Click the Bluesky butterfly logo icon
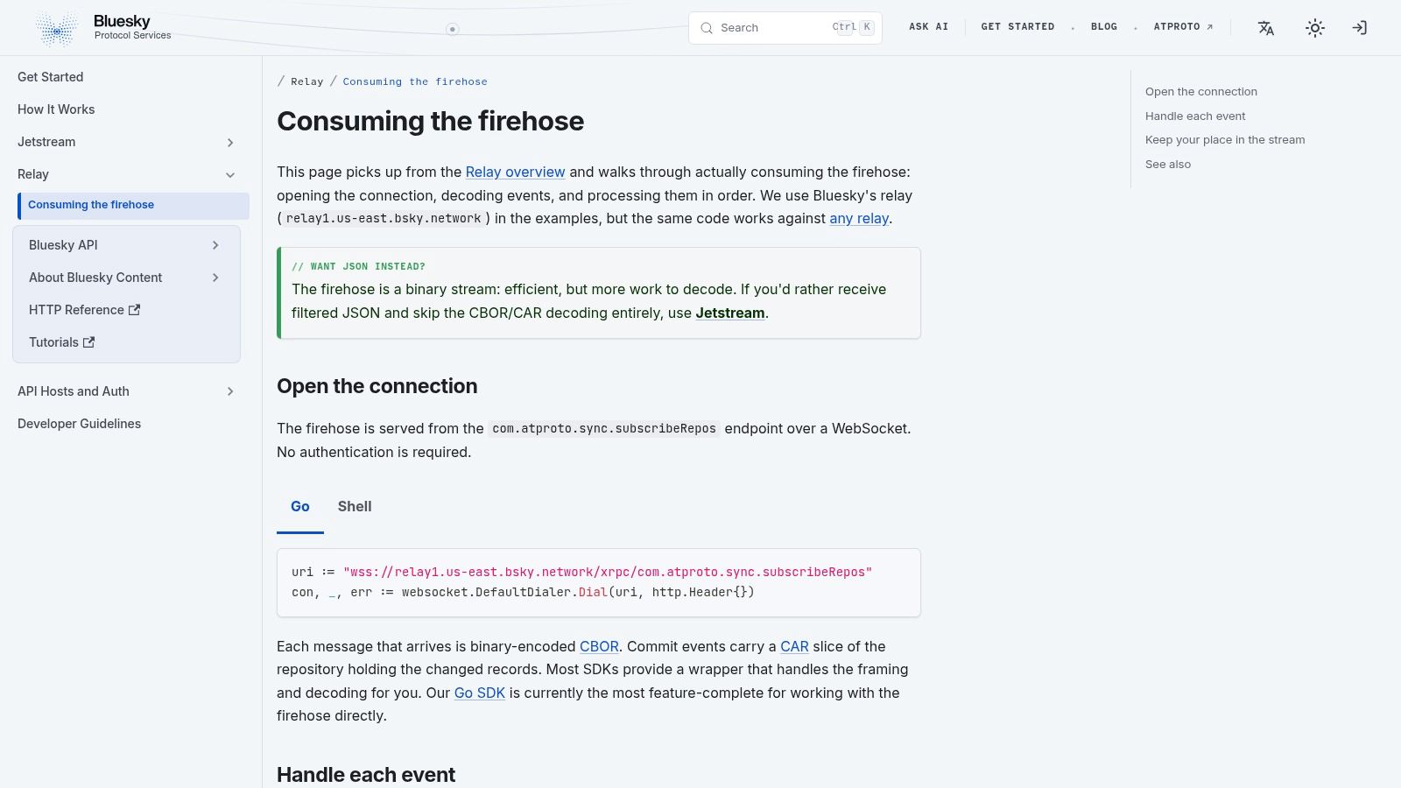 click(x=57, y=29)
